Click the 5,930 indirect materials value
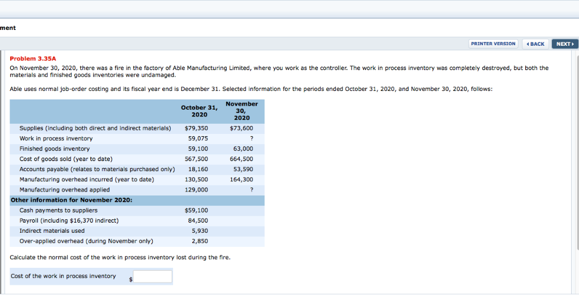The height and width of the screenshot is (300, 579). pos(200,231)
